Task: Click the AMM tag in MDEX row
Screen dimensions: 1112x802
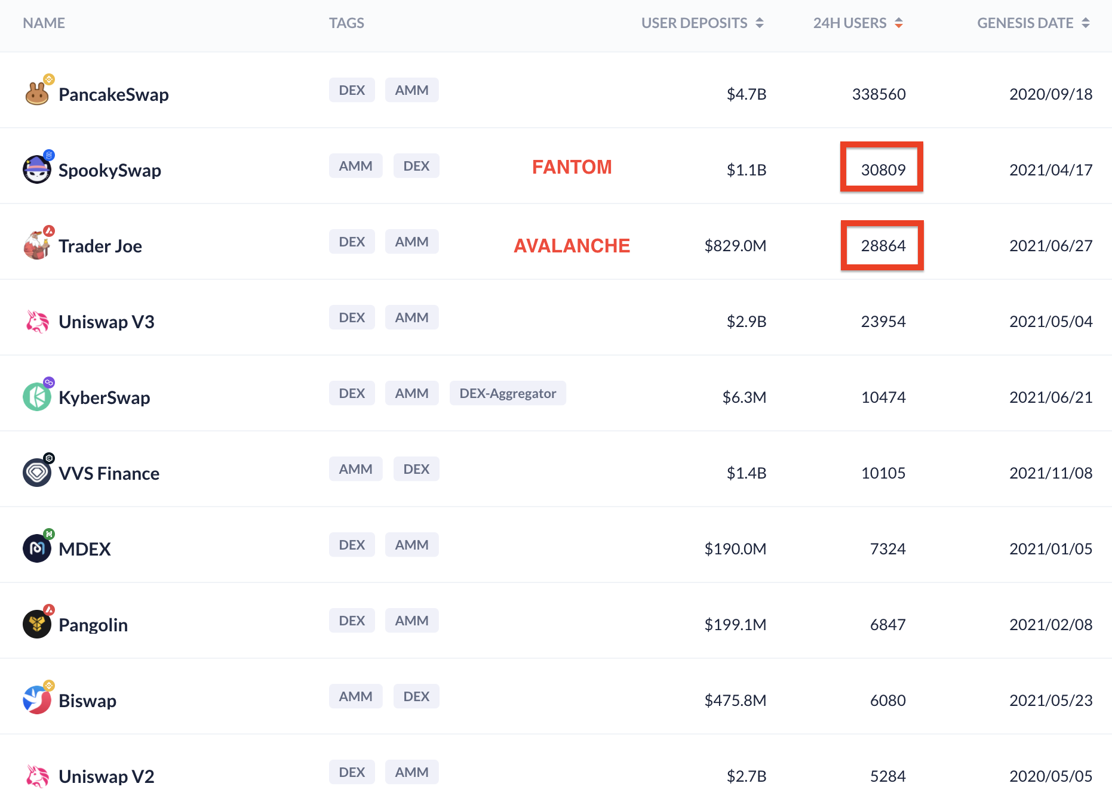Action: (411, 545)
